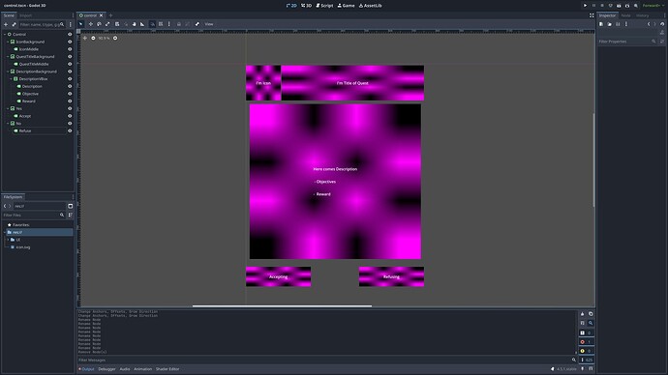668x375 pixels.
Task: Stop the running project
Action: tap(602, 6)
